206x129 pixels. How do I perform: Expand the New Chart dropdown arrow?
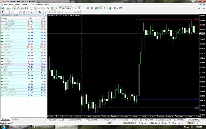point(5,8)
